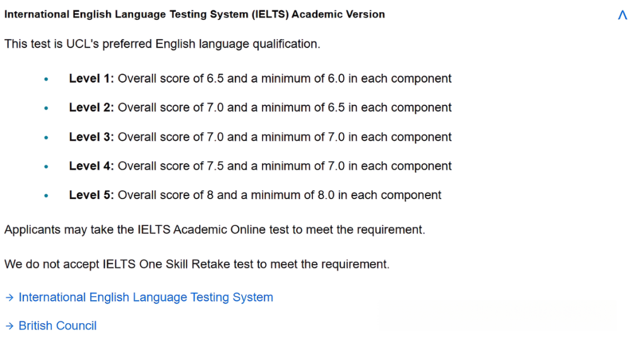Click the bullet dot beside Level 1

point(47,79)
